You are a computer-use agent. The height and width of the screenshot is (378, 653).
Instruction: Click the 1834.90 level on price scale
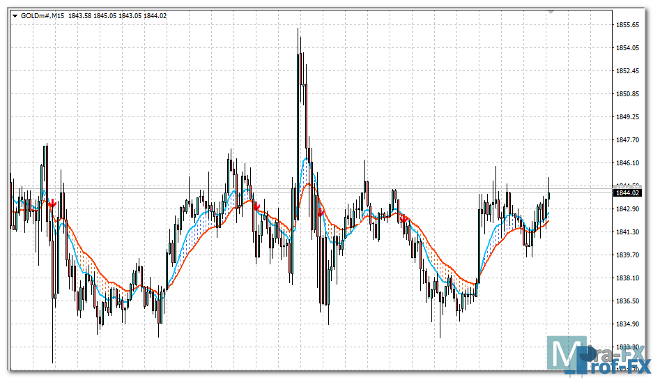tap(627, 324)
